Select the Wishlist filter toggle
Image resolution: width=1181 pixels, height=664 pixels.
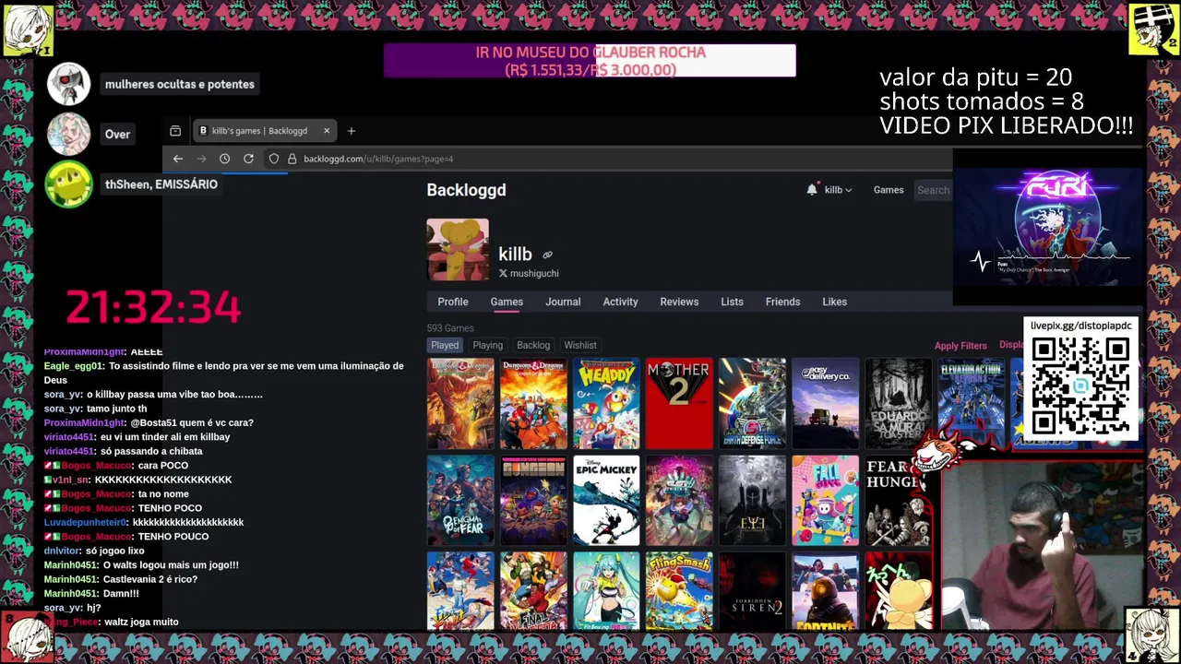(x=580, y=345)
